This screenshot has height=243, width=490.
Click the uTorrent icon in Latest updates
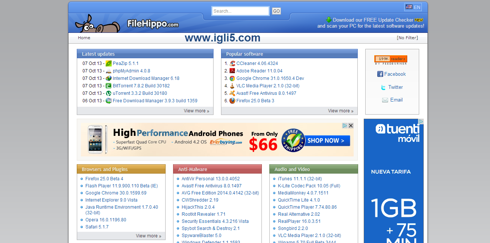(x=109, y=93)
